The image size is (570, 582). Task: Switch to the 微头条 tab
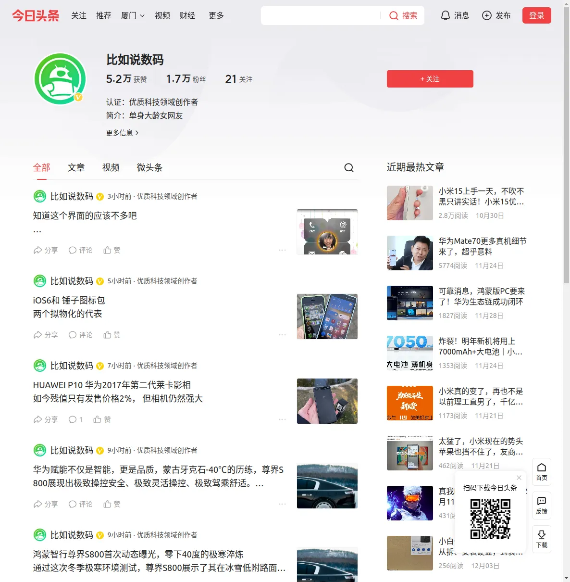[x=149, y=167]
